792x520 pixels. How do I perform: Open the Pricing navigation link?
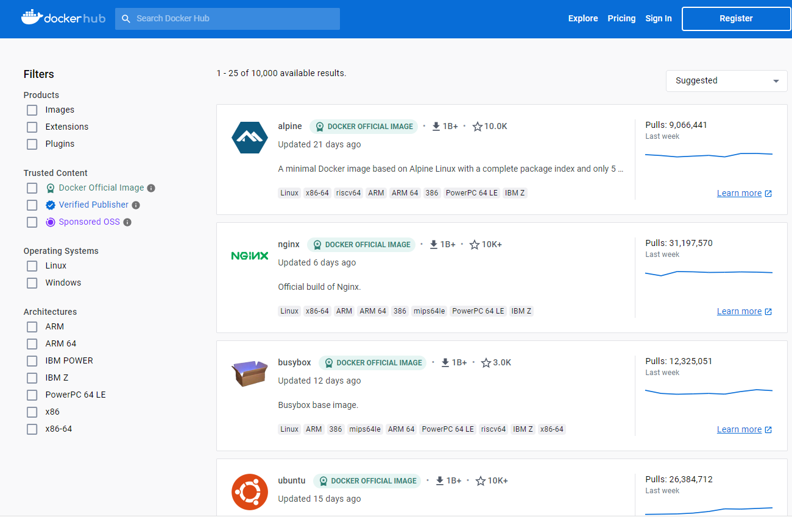click(621, 19)
